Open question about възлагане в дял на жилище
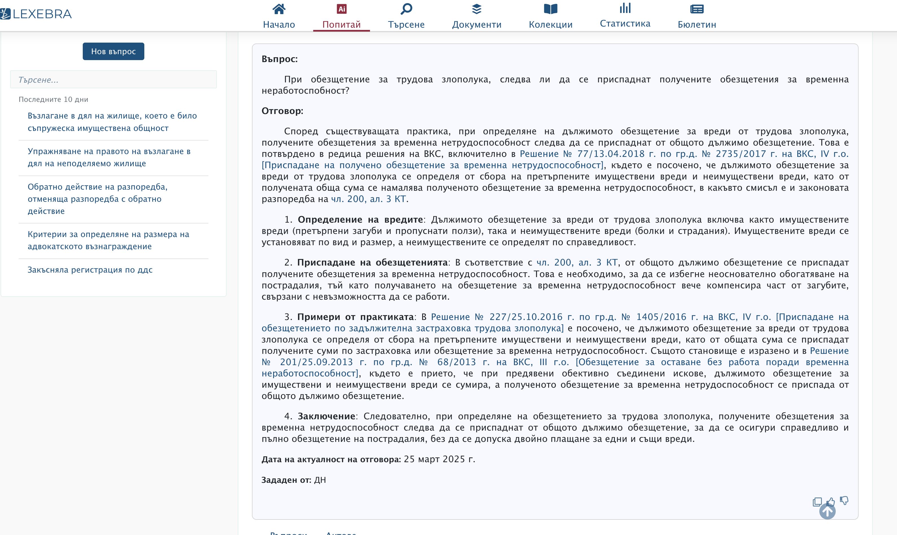 pos(112,122)
